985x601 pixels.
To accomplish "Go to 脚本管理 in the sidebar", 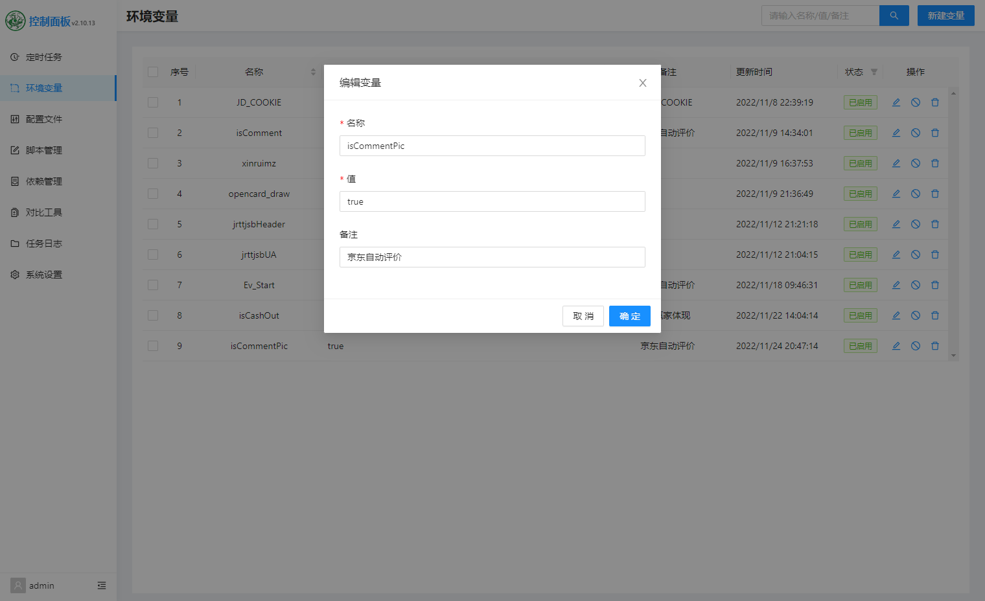I will (x=44, y=150).
